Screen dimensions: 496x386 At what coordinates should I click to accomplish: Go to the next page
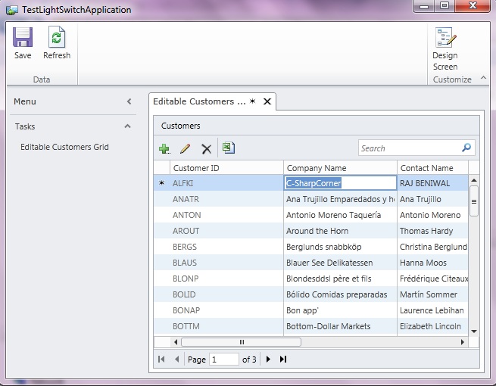click(268, 359)
